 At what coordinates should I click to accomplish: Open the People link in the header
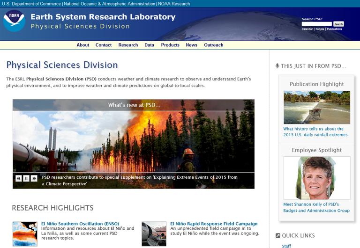coord(320,29)
